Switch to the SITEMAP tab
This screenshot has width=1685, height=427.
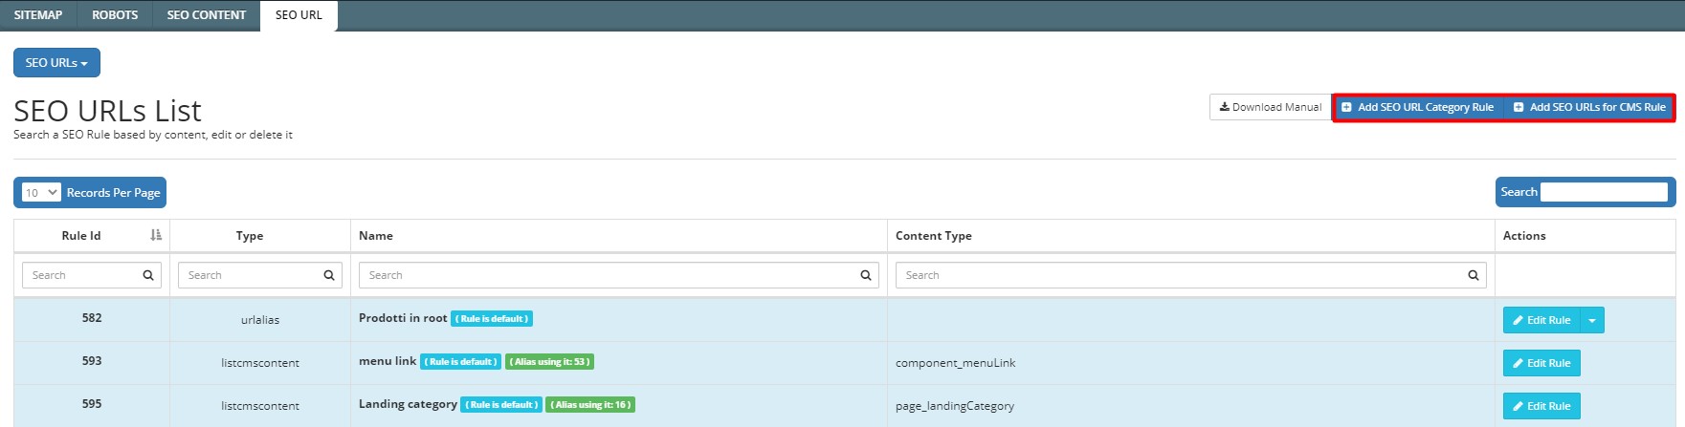pos(38,15)
